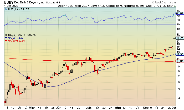Image resolution: width=184 pixels, height=110 pixels.
Task: Click the 30 level on the RSI axis
Action: pos(178,25)
